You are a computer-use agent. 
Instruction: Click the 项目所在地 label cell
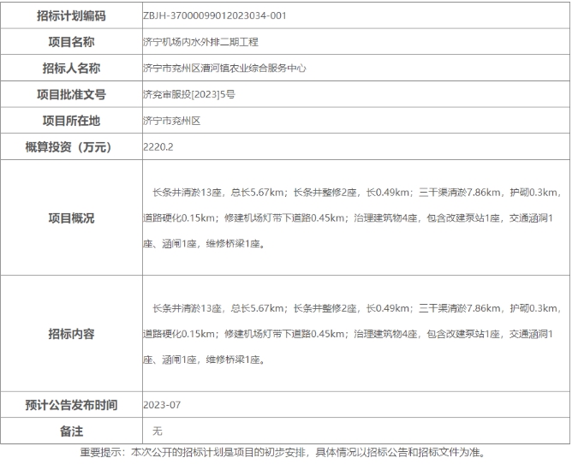click(72, 121)
